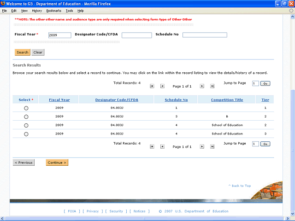The width and height of the screenshot is (295, 221).
Task: Click the Clear button
Action: tap(38, 52)
